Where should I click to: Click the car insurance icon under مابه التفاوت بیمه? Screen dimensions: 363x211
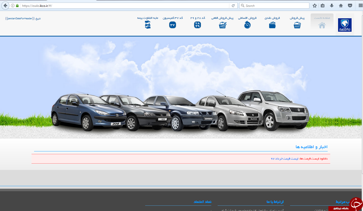pos(148,25)
